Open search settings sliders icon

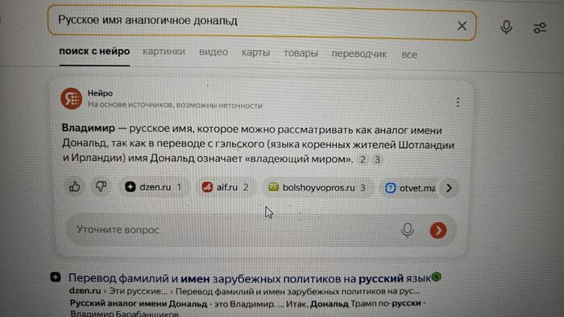point(540,27)
